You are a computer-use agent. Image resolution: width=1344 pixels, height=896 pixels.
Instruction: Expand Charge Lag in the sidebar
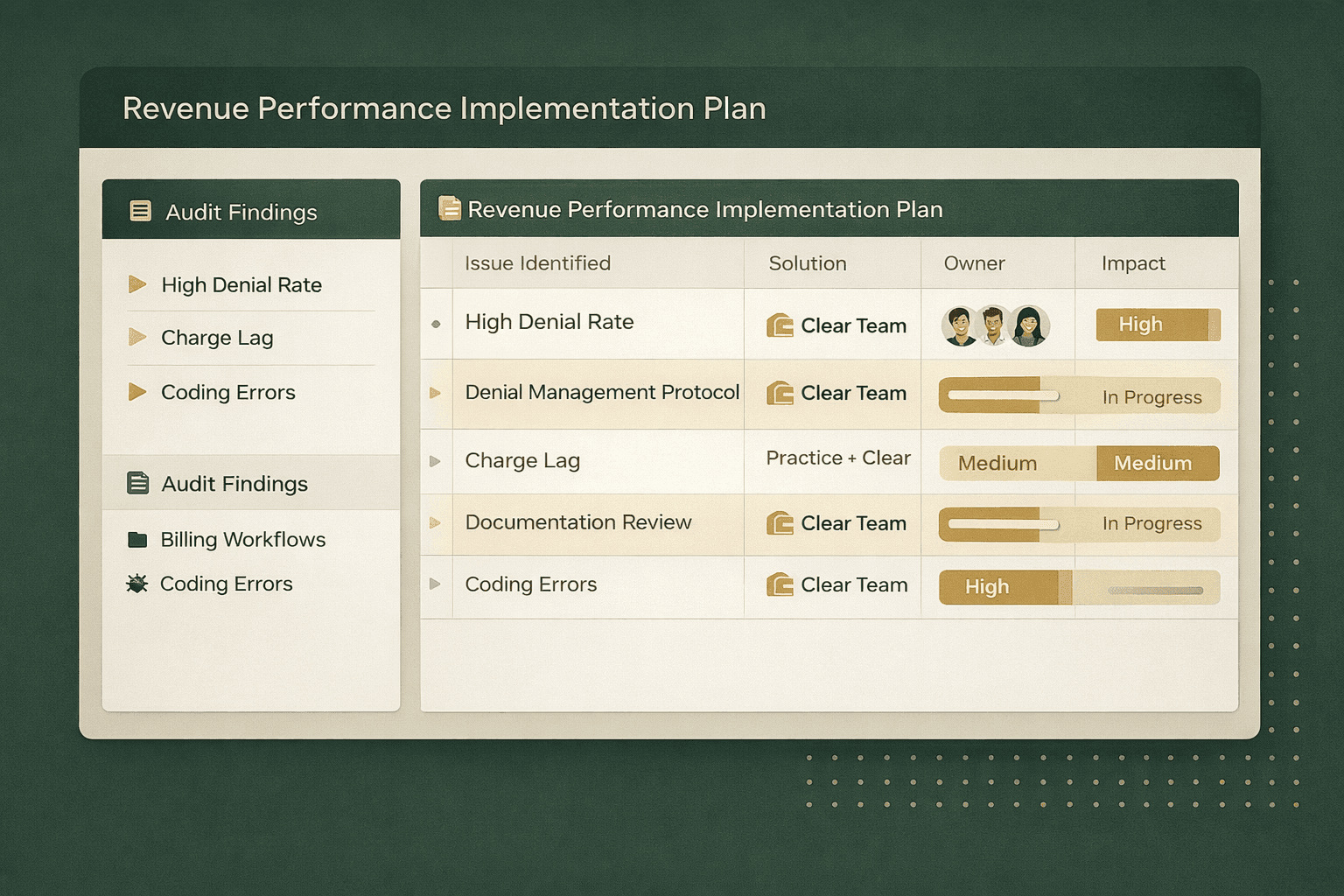click(x=137, y=337)
